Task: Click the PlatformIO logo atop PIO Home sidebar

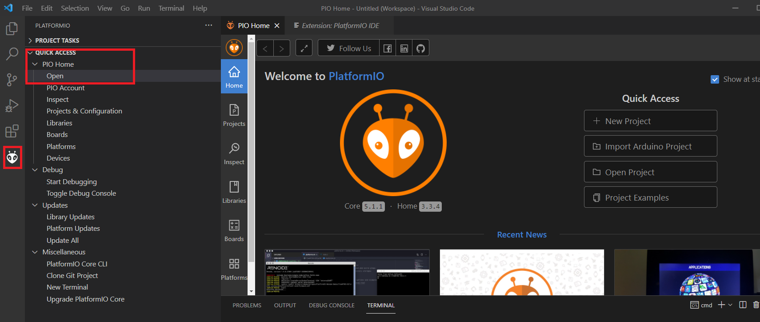Action: (x=234, y=48)
